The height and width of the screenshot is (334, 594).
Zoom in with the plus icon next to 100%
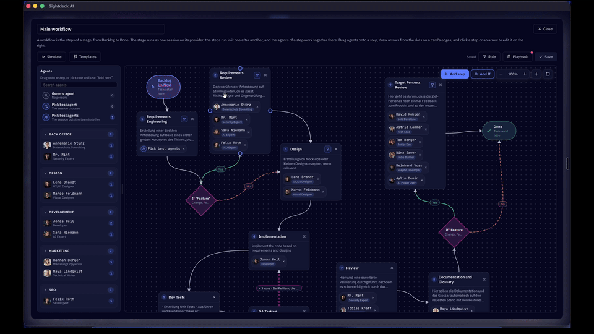point(525,74)
